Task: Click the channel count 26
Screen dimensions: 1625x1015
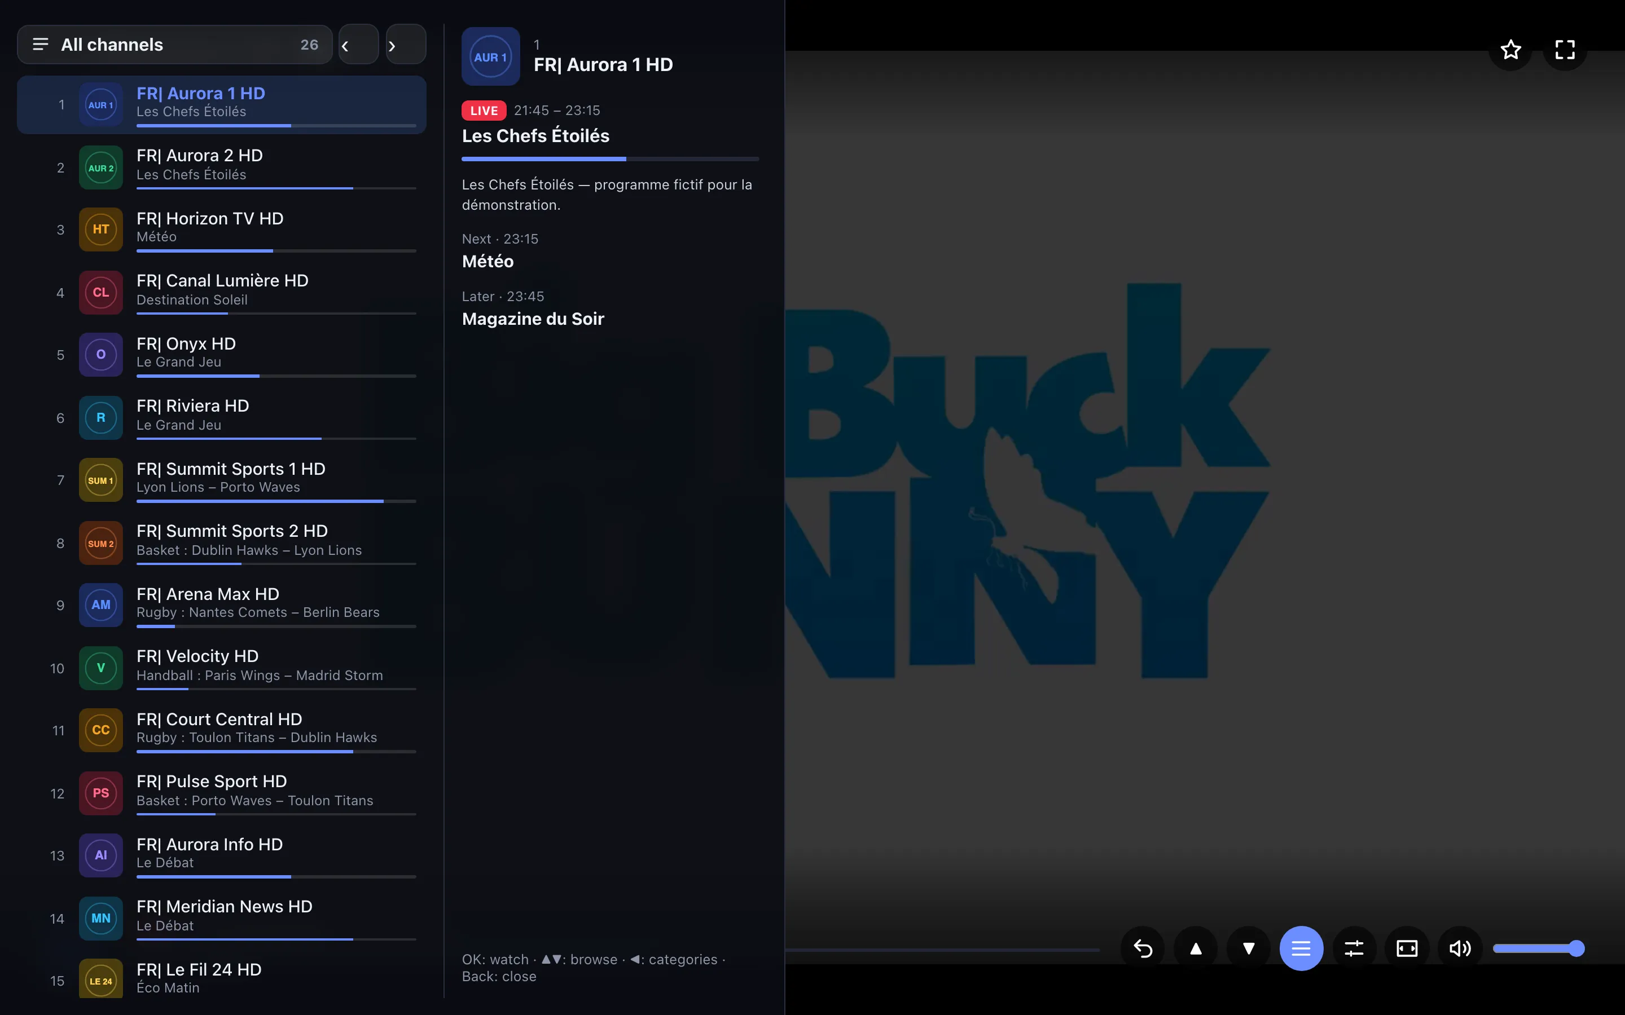Action: pyautogui.click(x=309, y=45)
